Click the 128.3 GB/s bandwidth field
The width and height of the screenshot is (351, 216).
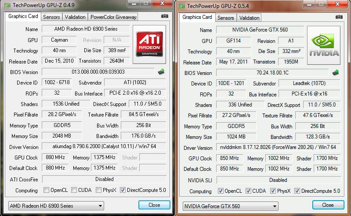point(318,137)
